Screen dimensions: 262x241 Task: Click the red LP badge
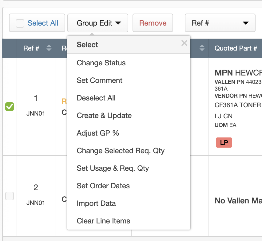224,143
